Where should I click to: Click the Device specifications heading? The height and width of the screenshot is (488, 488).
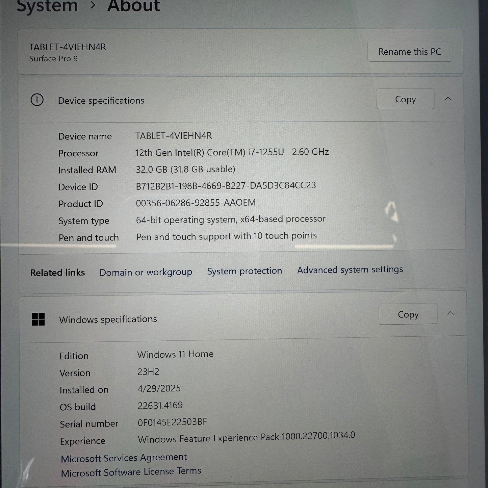click(x=101, y=101)
